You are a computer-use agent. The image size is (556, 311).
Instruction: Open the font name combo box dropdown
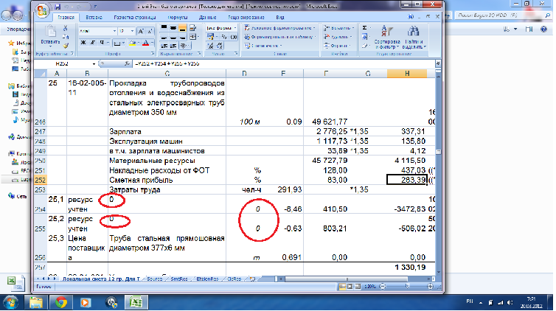click(x=114, y=31)
